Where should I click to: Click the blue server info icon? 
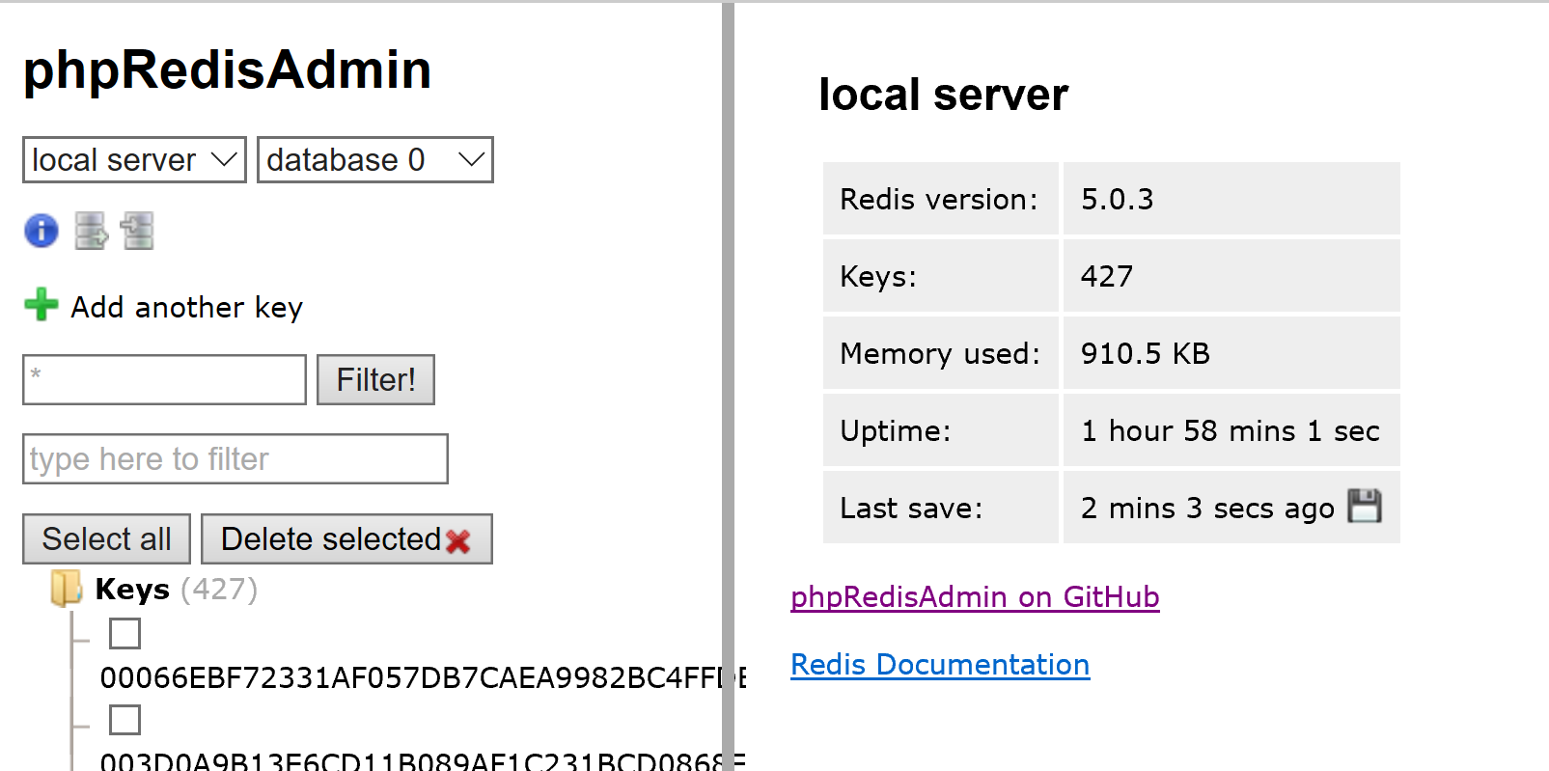click(x=41, y=231)
